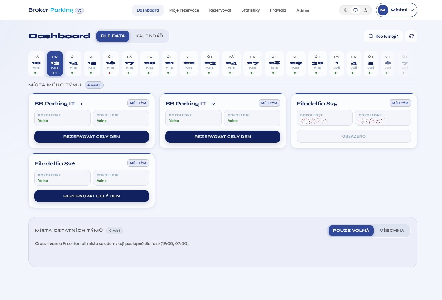Viewport: 442px width, 300px height.
Task: Select Thursday 16 Dub date
Action: (x=110, y=64)
